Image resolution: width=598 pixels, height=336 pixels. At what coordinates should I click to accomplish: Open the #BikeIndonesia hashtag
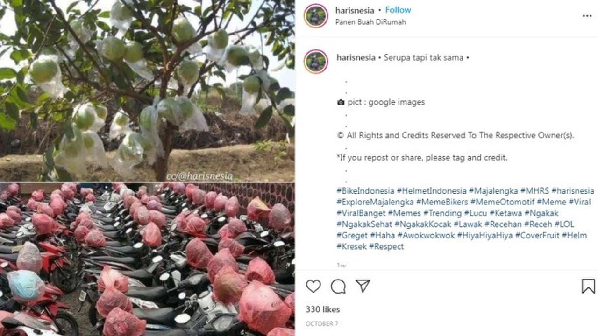[365, 191]
